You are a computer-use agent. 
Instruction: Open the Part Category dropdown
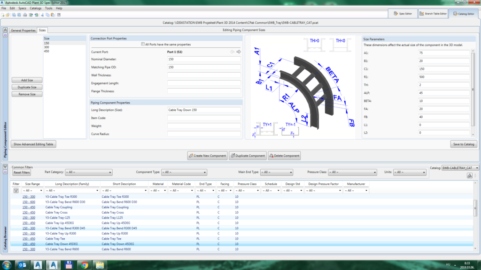[x=89, y=172]
